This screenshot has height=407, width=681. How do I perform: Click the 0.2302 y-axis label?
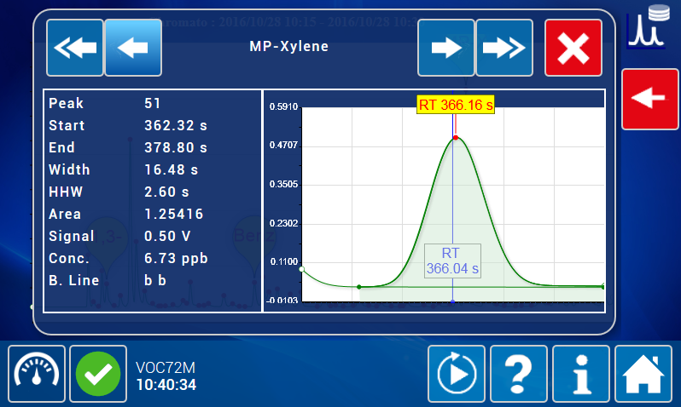283,223
